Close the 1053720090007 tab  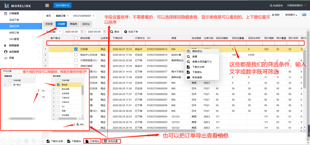click(93, 16)
